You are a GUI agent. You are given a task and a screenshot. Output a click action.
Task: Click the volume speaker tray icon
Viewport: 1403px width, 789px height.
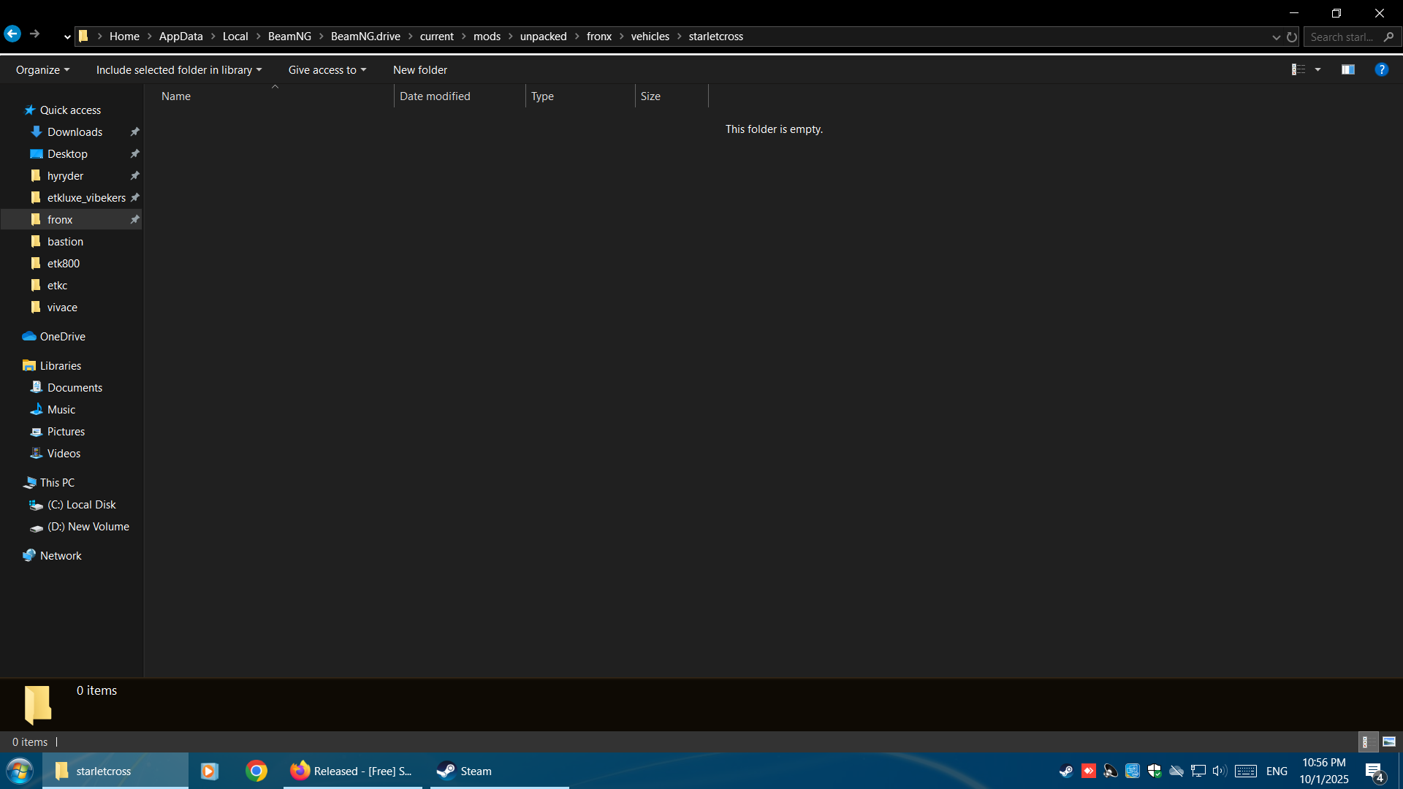(1218, 771)
